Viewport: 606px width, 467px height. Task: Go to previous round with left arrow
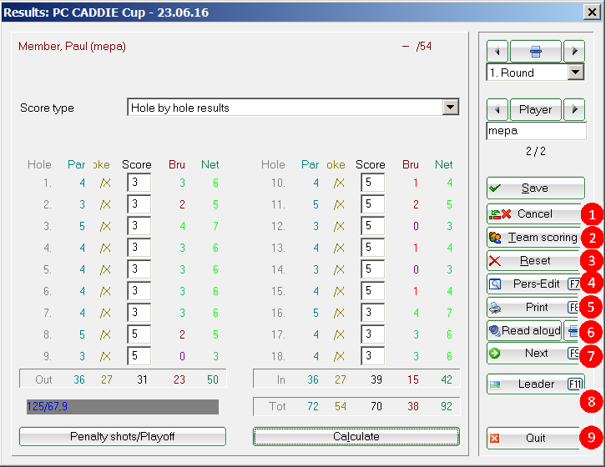point(497,51)
